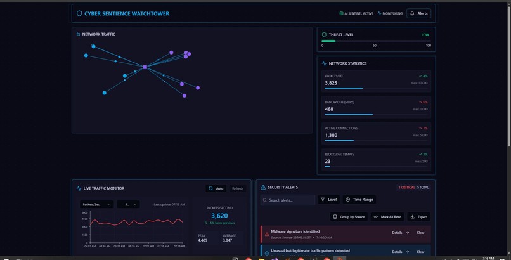The width and height of the screenshot is (511, 260).
Task: Open the Packets/Sec metric dropdown
Action: pos(96,204)
